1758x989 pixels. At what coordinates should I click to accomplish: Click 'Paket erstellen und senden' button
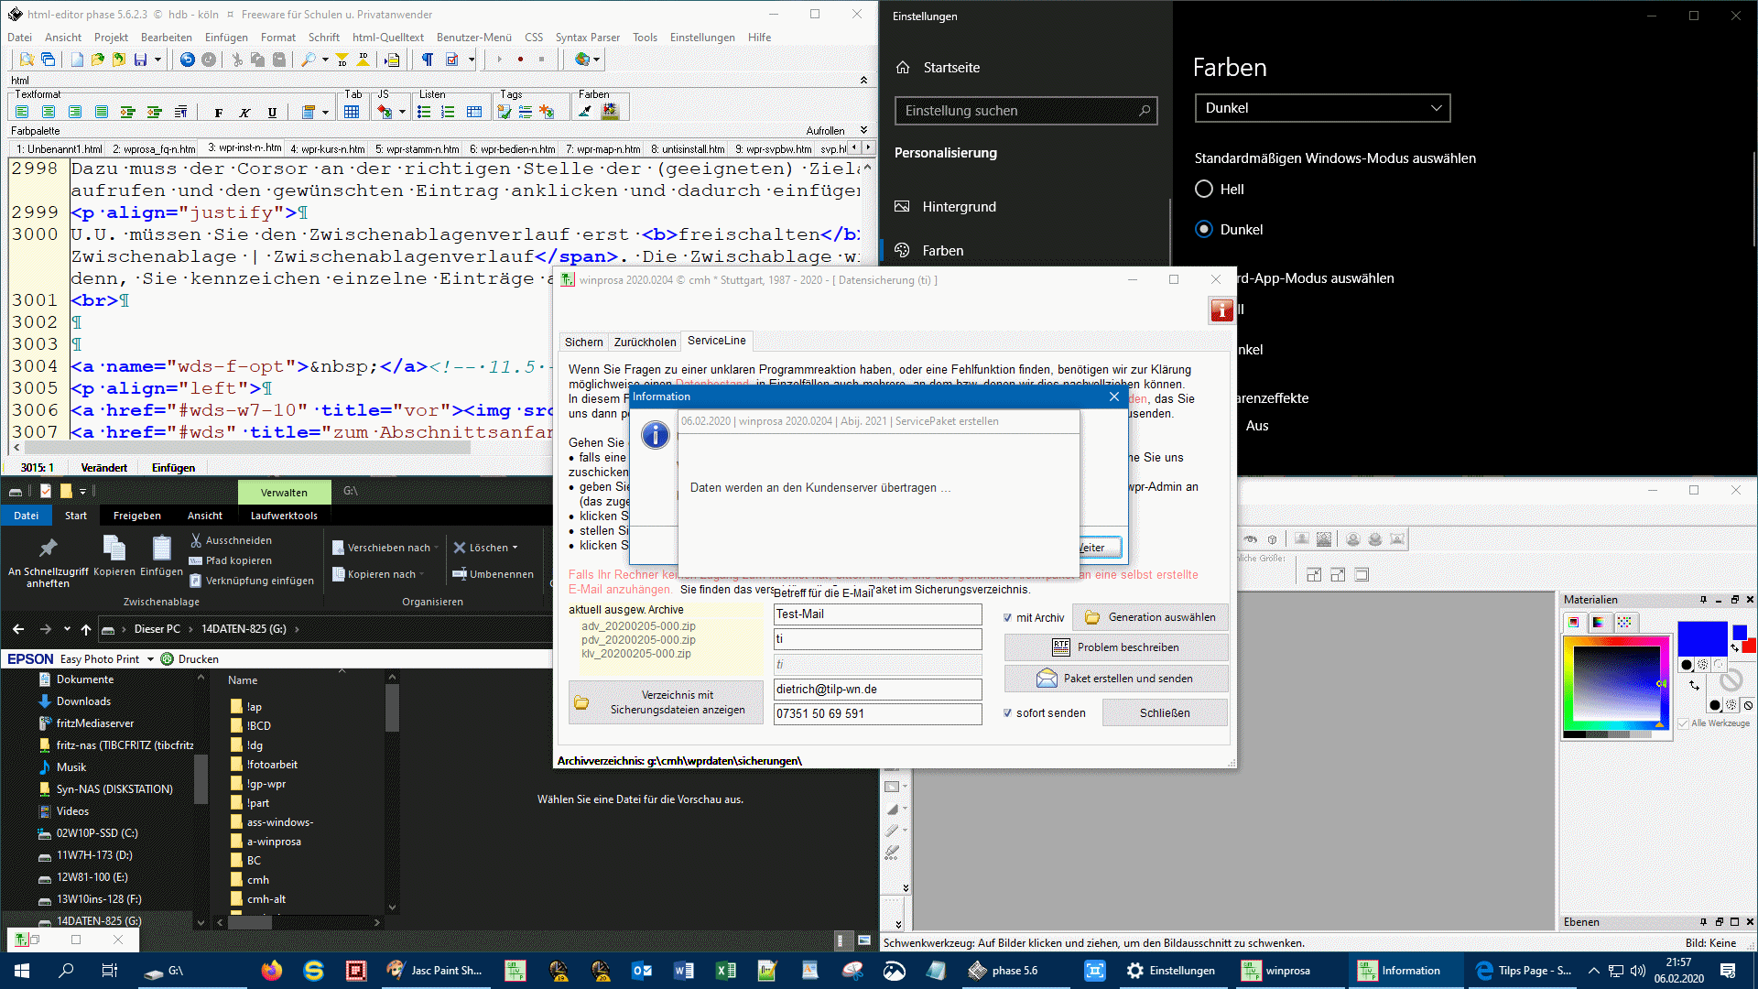point(1115,679)
